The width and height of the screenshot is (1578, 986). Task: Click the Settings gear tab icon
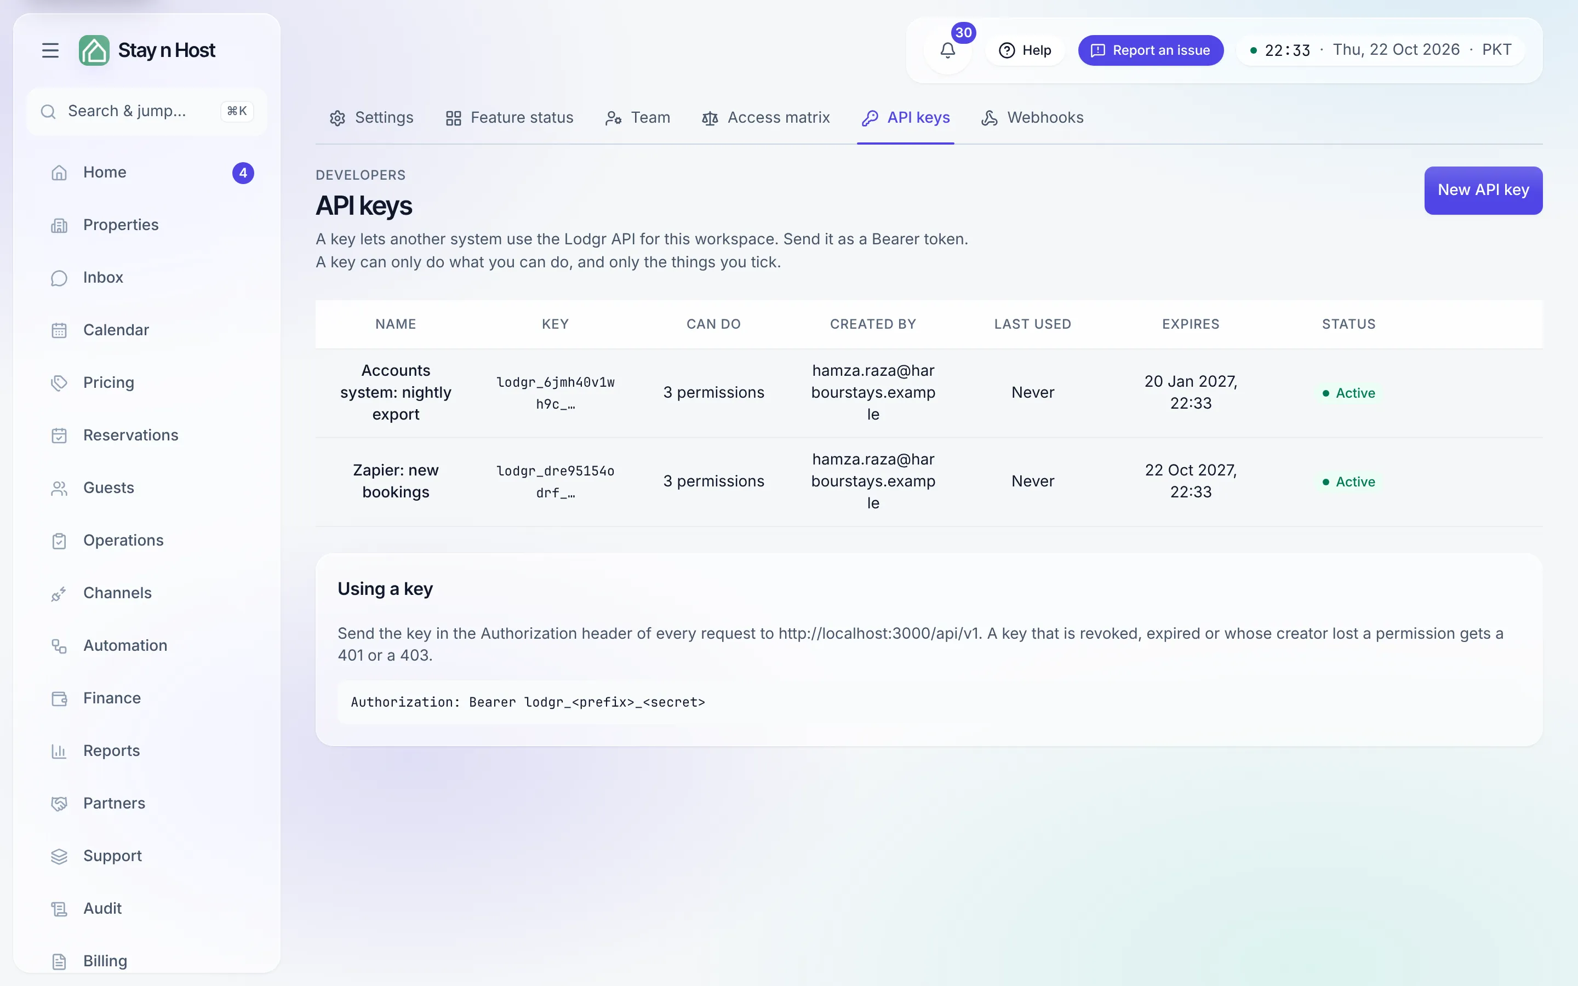[337, 118]
